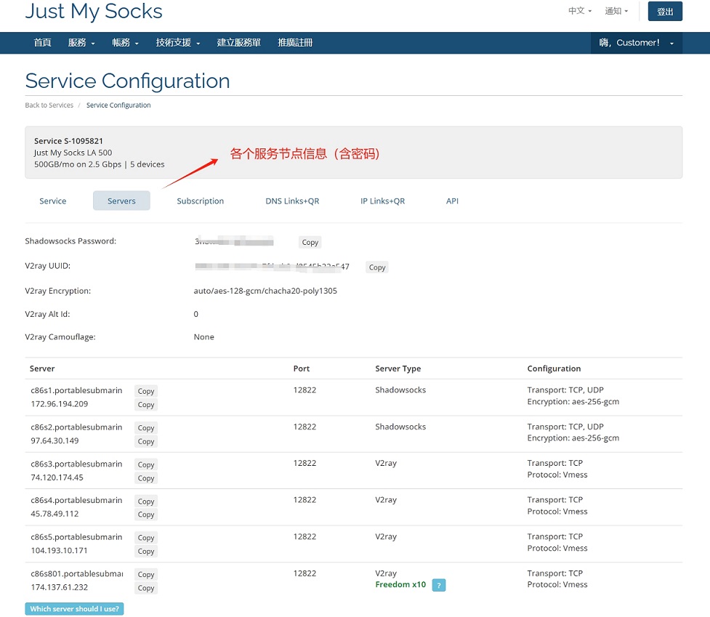Open the API tab
The height and width of the screenshot is (617, 710).
click(x=452, y=201)
